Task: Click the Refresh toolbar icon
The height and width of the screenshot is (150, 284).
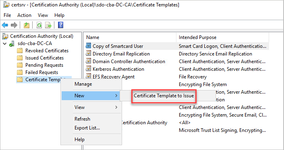Action: (39, 25)
